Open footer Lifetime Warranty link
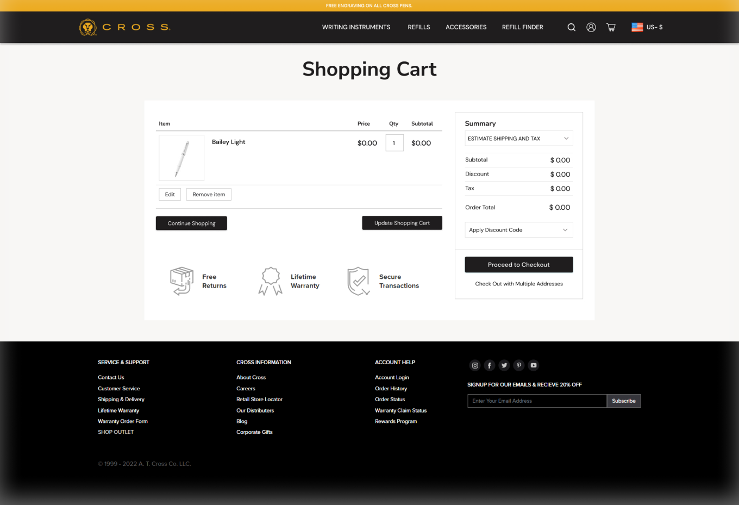The height and width of the screenshot is (505, 739). coord(118,410)
